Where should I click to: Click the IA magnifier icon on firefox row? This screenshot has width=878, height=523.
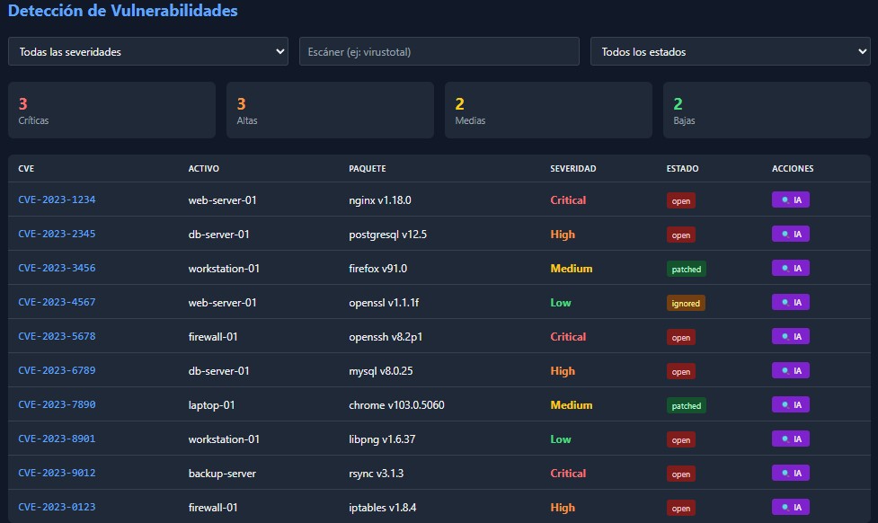click(x=790, y=268)
